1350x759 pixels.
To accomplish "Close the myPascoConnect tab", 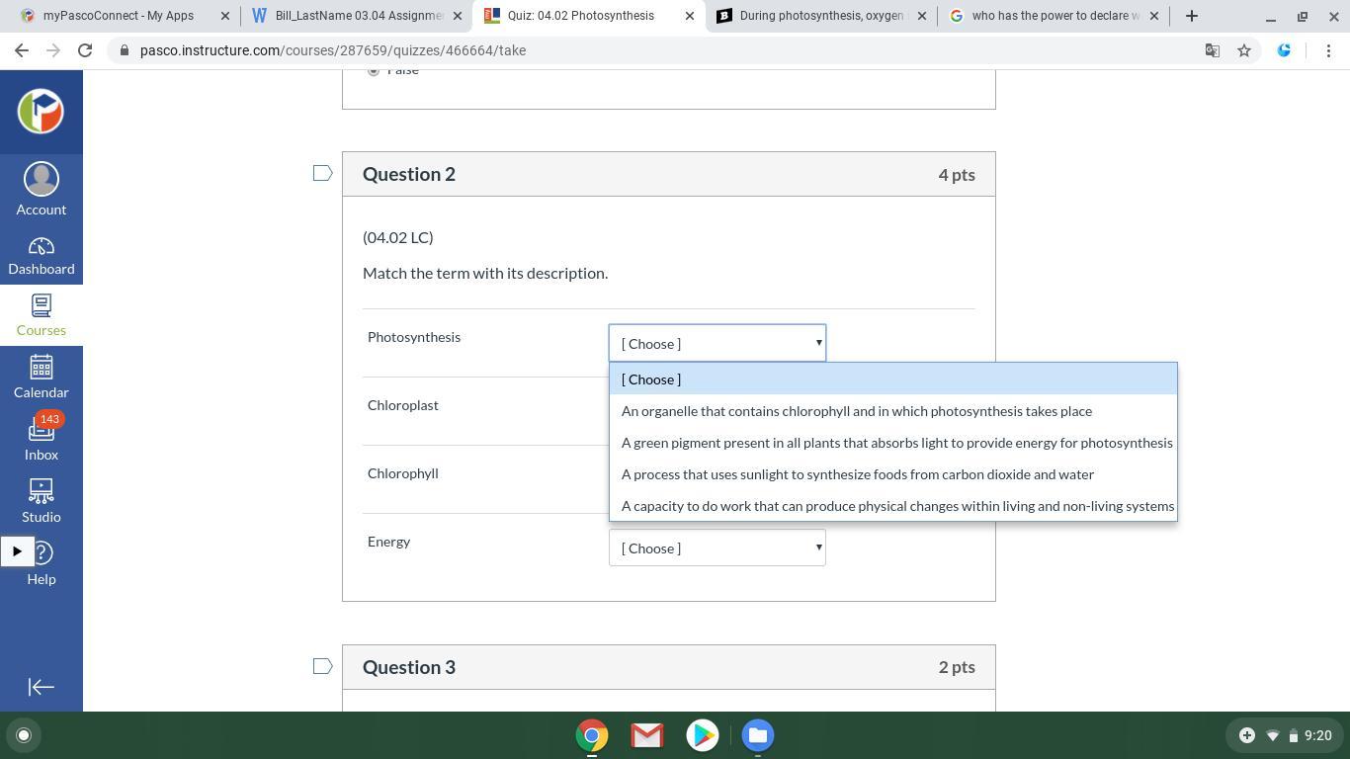I will (225, 16).
